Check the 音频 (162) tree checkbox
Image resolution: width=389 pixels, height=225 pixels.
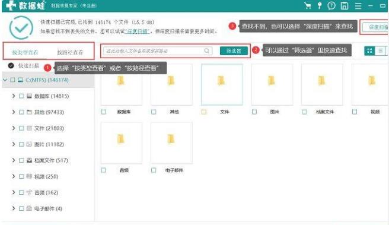(21, 192)
